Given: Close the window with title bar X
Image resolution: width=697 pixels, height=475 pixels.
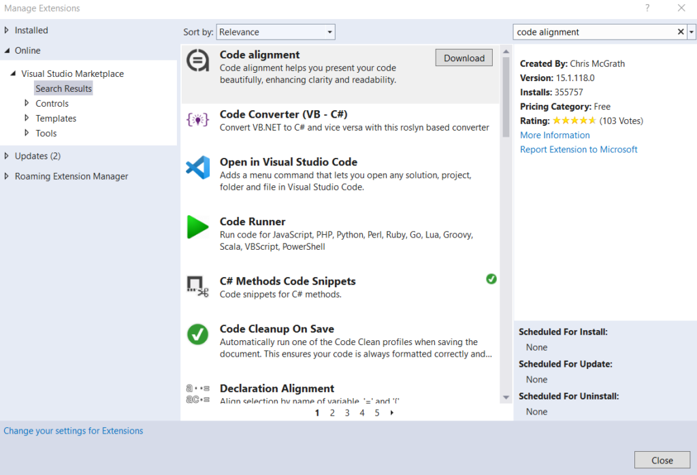Looking at the screenshot, I should tap(681, 7).
